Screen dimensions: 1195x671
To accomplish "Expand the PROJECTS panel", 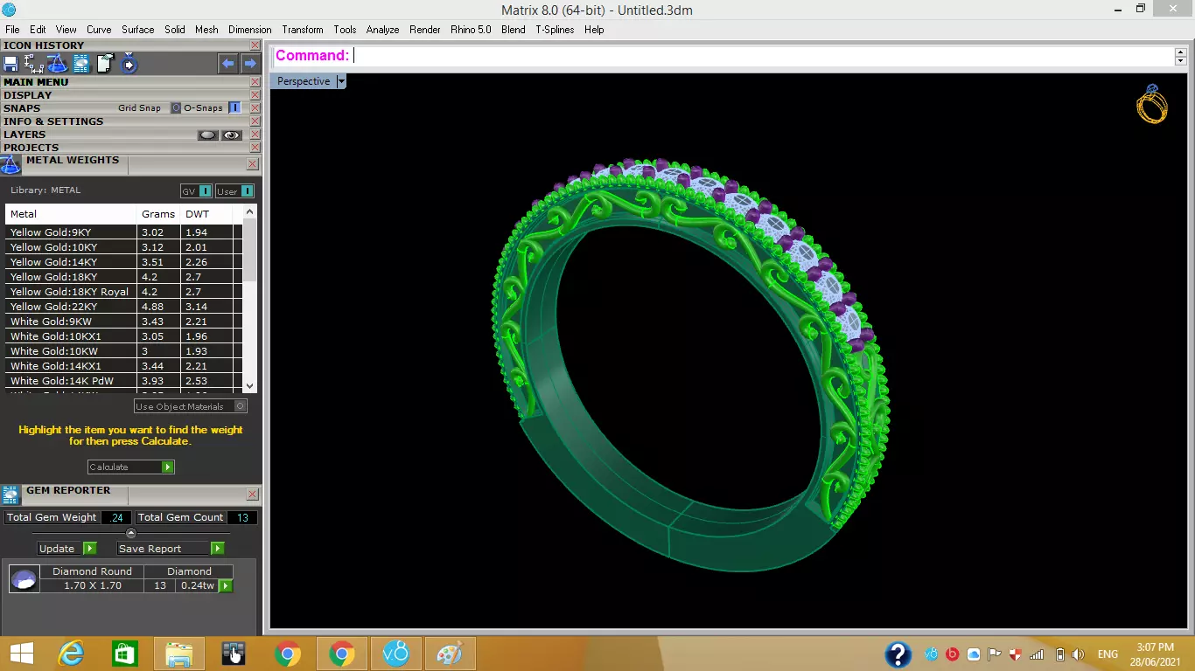I will coord(31,148).
